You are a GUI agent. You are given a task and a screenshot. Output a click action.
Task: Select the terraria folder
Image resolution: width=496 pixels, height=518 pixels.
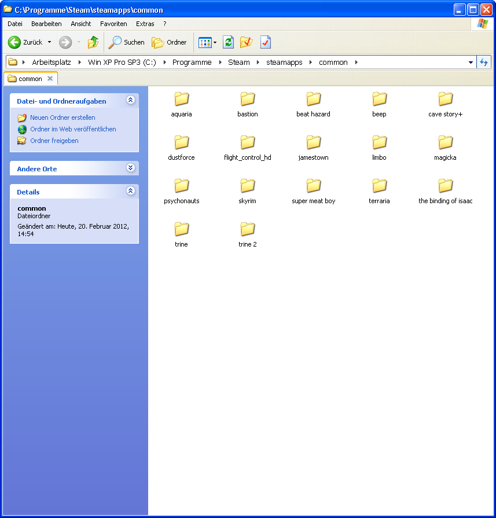379,191
